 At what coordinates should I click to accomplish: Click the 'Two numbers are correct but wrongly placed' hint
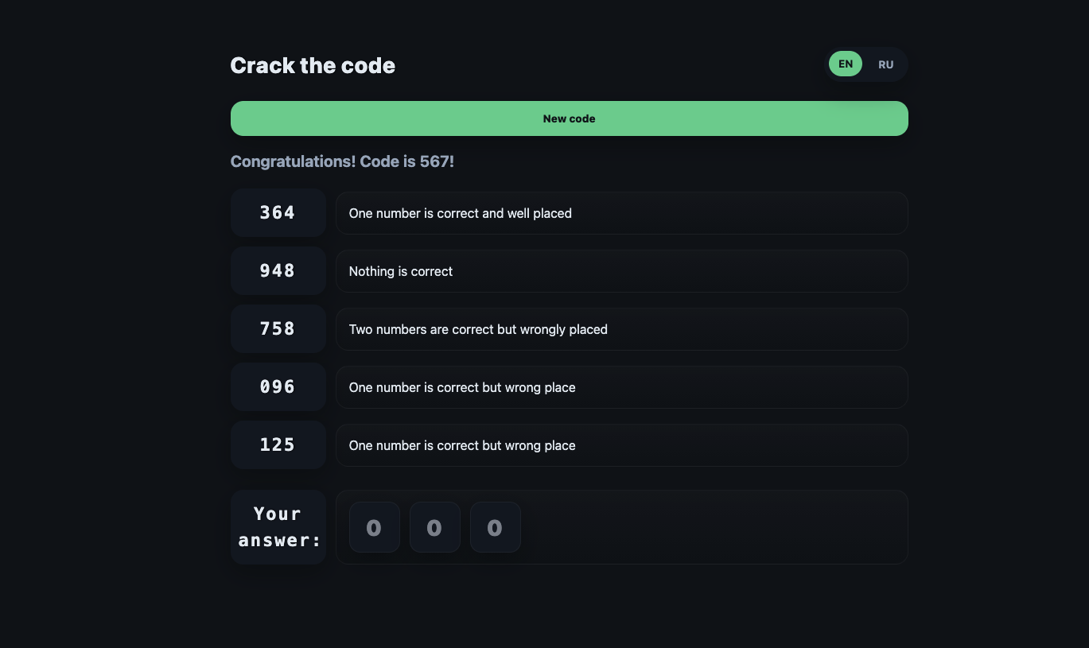click(x=477, y=329)
